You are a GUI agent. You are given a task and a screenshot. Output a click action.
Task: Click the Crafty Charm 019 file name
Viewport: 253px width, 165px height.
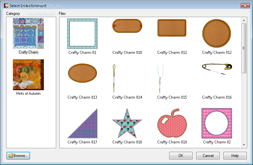172,142
